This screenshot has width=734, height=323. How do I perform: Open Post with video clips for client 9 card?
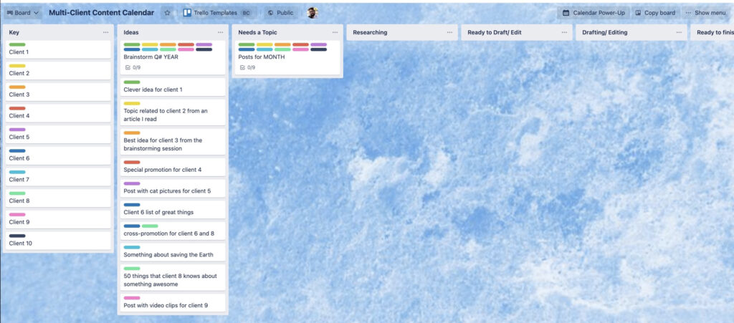click(173, 303)
